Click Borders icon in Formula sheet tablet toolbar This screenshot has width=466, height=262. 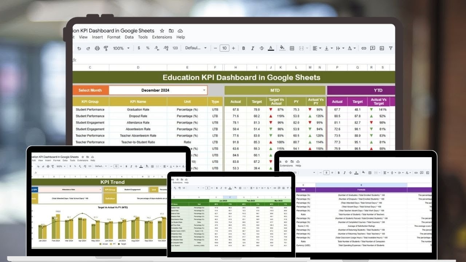[x=370, y=172]
